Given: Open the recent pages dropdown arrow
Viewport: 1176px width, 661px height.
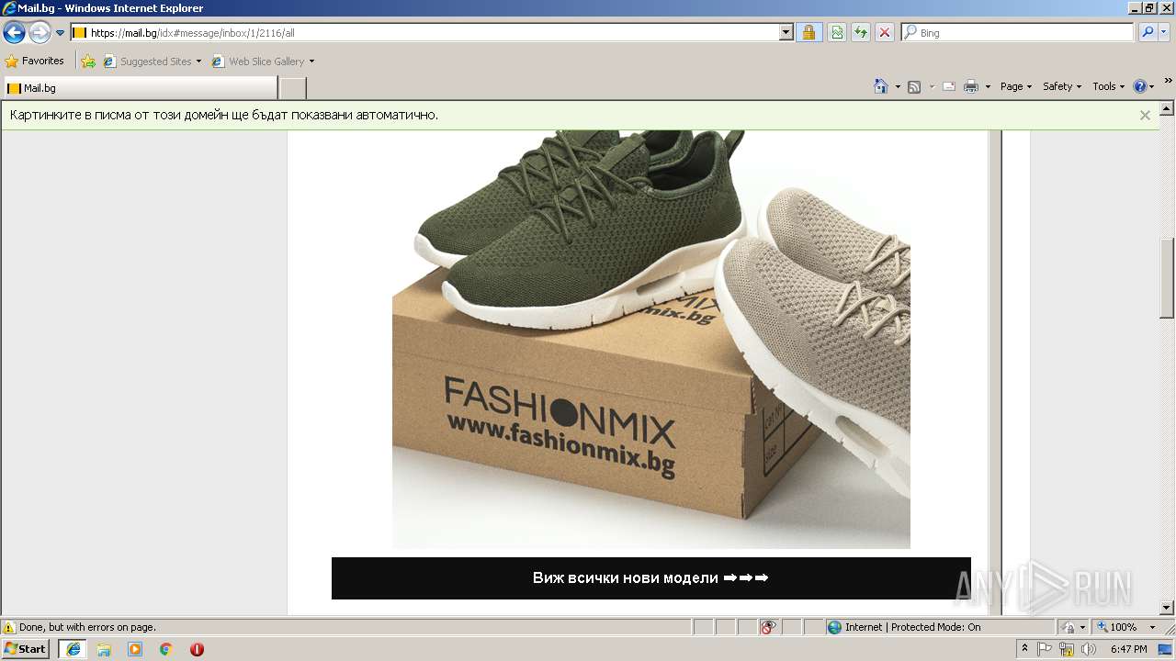Looking at the screenshot, I should [61, 33].
